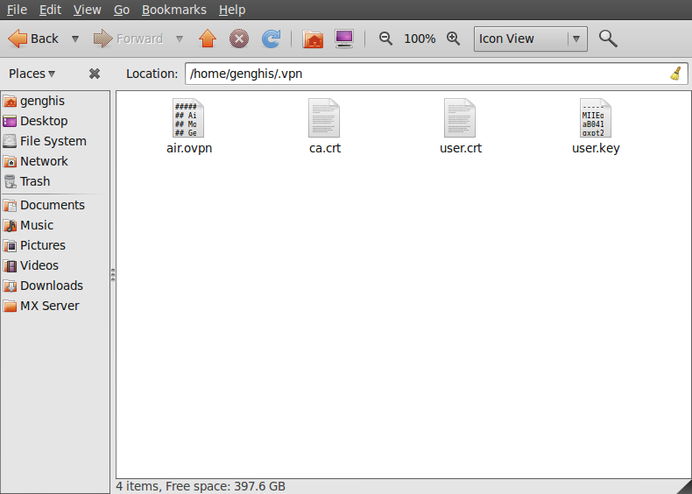
Task: Open the Places sidebar selector dropdown
Action: [32, 74]
